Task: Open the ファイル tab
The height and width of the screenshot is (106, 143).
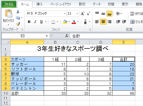Action: coord(9,4)
